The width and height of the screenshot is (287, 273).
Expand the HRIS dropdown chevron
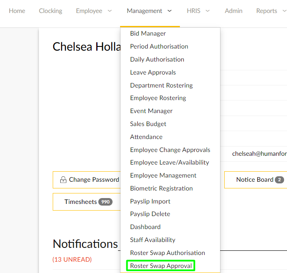[x=208, y=11]
